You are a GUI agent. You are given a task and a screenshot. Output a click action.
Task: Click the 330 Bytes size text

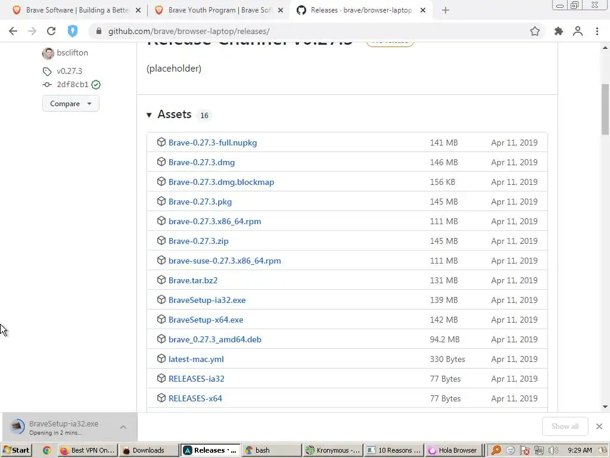pos(447,359)
